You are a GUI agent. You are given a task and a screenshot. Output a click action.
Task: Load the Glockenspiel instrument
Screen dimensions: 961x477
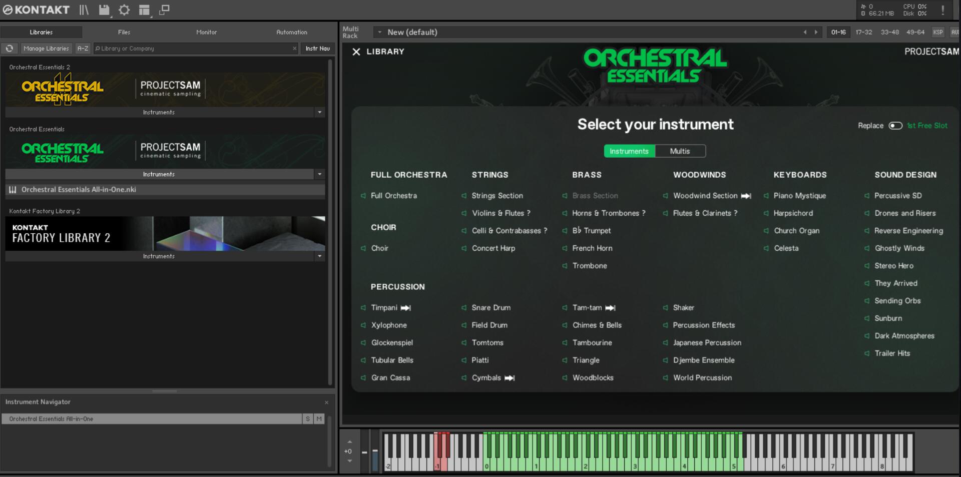(392, 343)
